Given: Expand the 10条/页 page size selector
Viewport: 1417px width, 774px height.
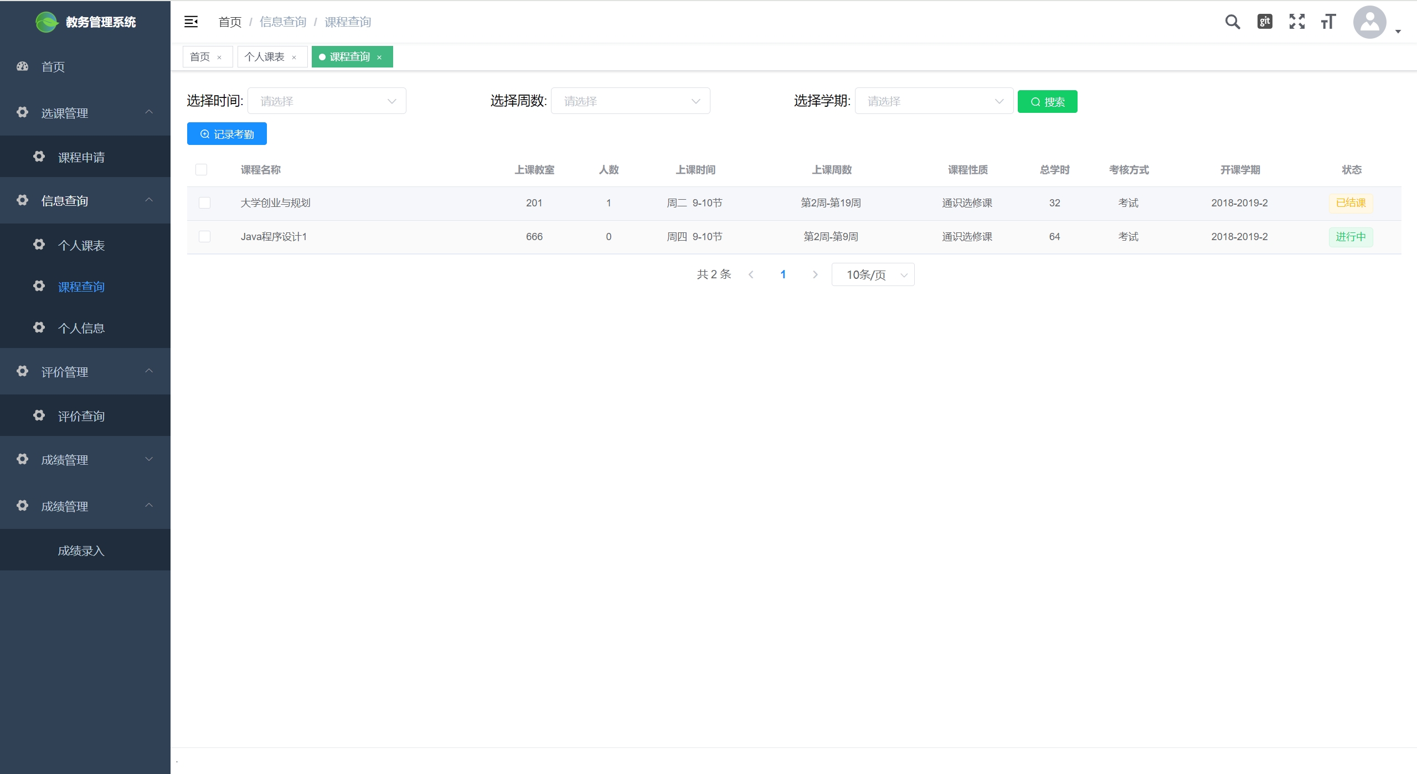Looking at the screenshot, I should (873, 274).
